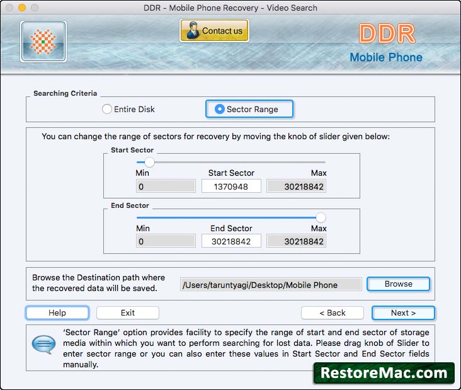
Task: Click the speech bubble hint icon
Action: 43,344
